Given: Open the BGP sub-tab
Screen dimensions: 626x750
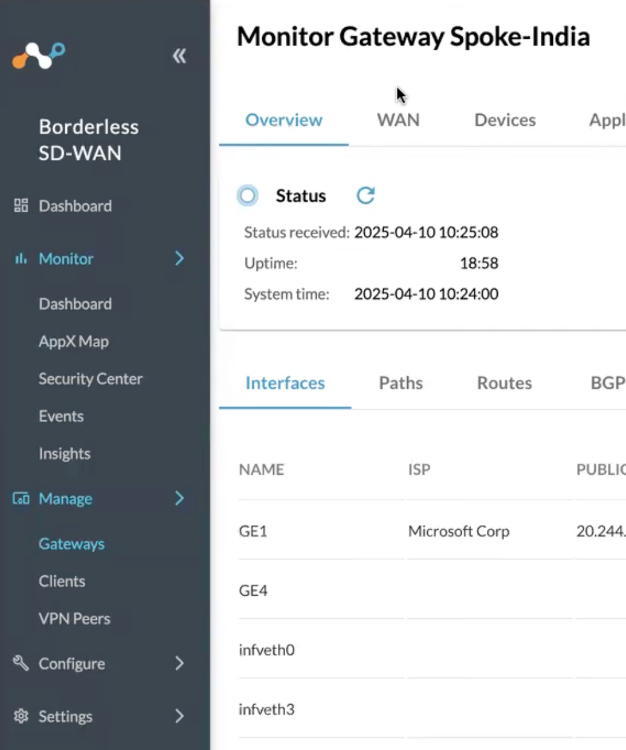Looking at the screenshot, I should tap(607, 383).
